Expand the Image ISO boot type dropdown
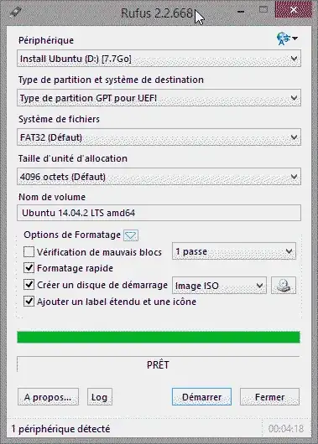This screenshot has height=444, width=318. [219, 286]
